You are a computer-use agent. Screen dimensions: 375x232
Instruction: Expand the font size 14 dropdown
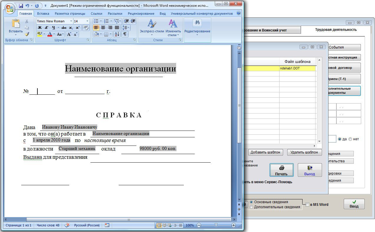point(87,21)
